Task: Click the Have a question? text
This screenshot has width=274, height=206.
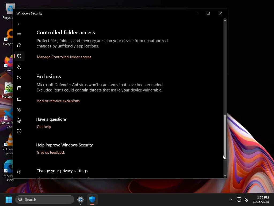Action: coord(51,119)
